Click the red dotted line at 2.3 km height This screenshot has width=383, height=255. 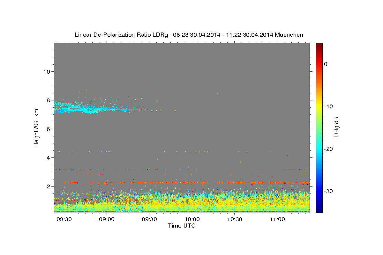point(182,183)
